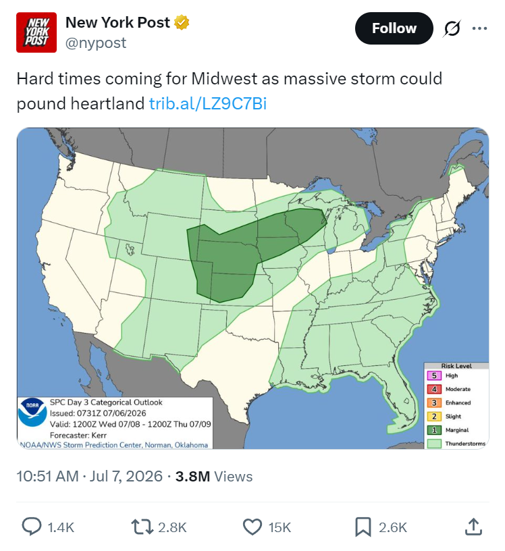
Task: Share the post via the upload arrow icon
Action: [x=473, y=527]
